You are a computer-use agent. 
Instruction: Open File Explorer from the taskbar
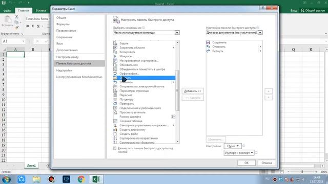(x=36, y=179)
